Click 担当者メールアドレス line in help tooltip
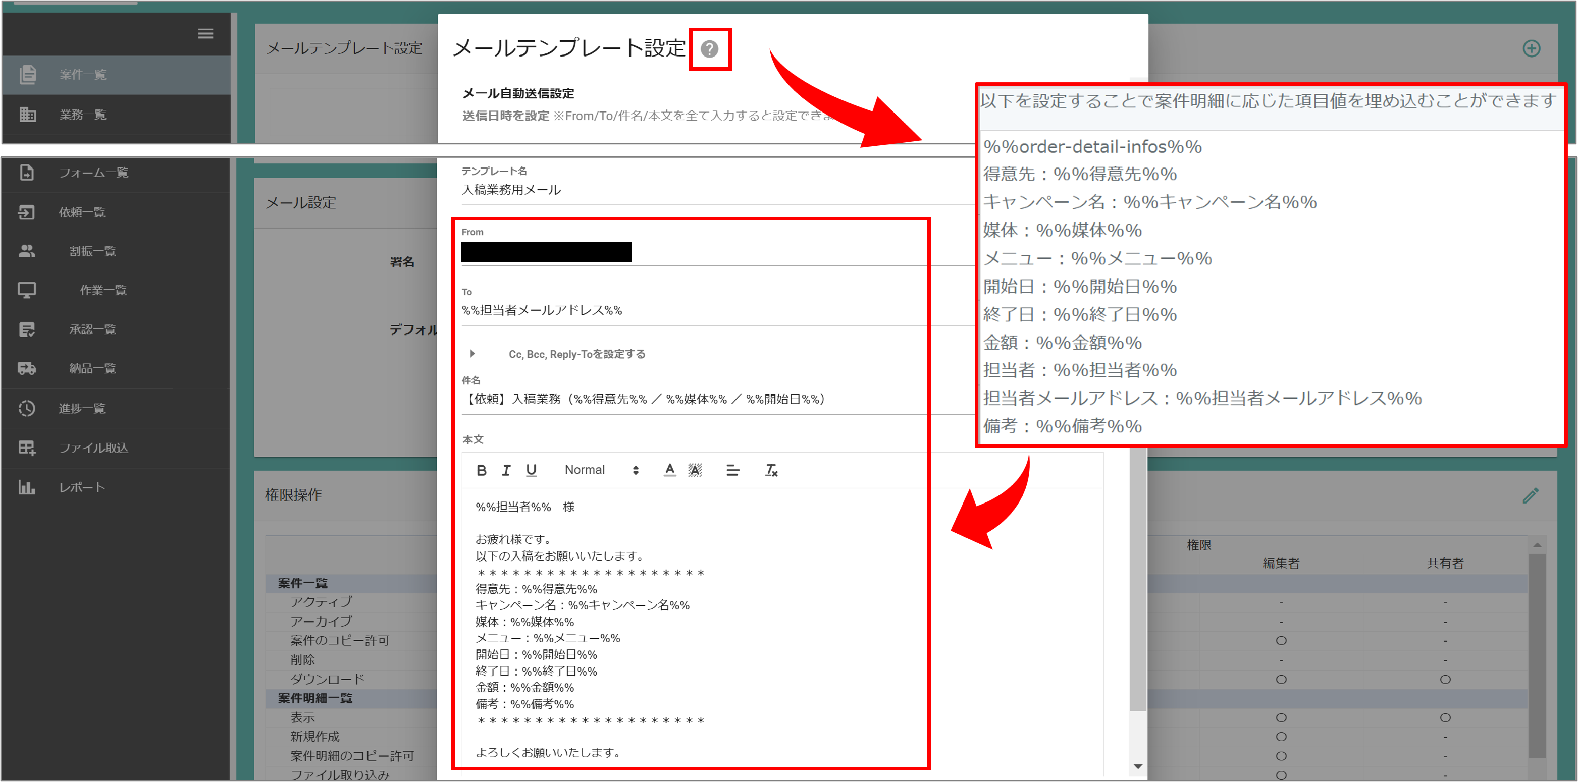This screenshot has width=1578, height=782. [x=1202, y=399]
